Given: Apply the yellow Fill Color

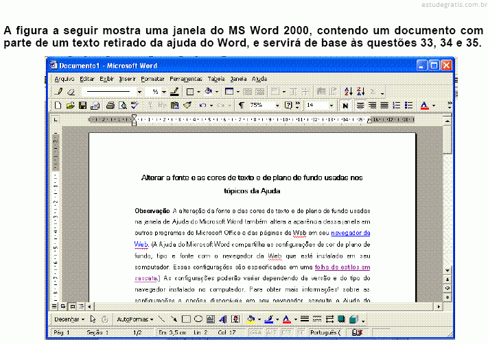Looking at the screenshot, I should coord(251,319).
